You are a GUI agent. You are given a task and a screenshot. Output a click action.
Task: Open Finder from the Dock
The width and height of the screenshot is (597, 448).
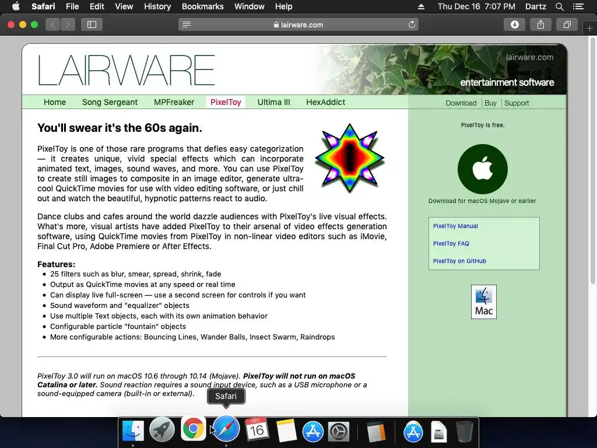(133, 430)
